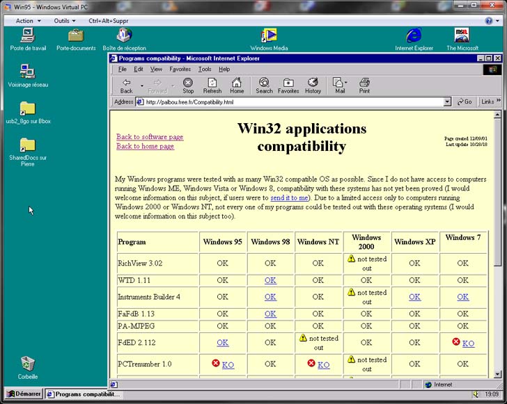Open the File menu

123,69
